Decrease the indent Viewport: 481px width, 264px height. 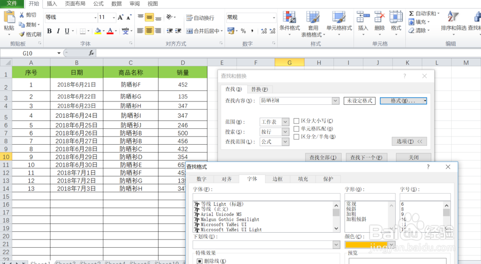tap(170, 31)
